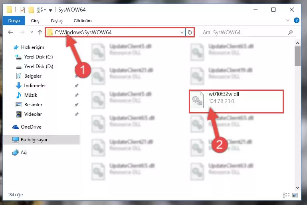The image size is (307, 205).
Task: Click the up-one-level arrow icon
Action: 40,32
